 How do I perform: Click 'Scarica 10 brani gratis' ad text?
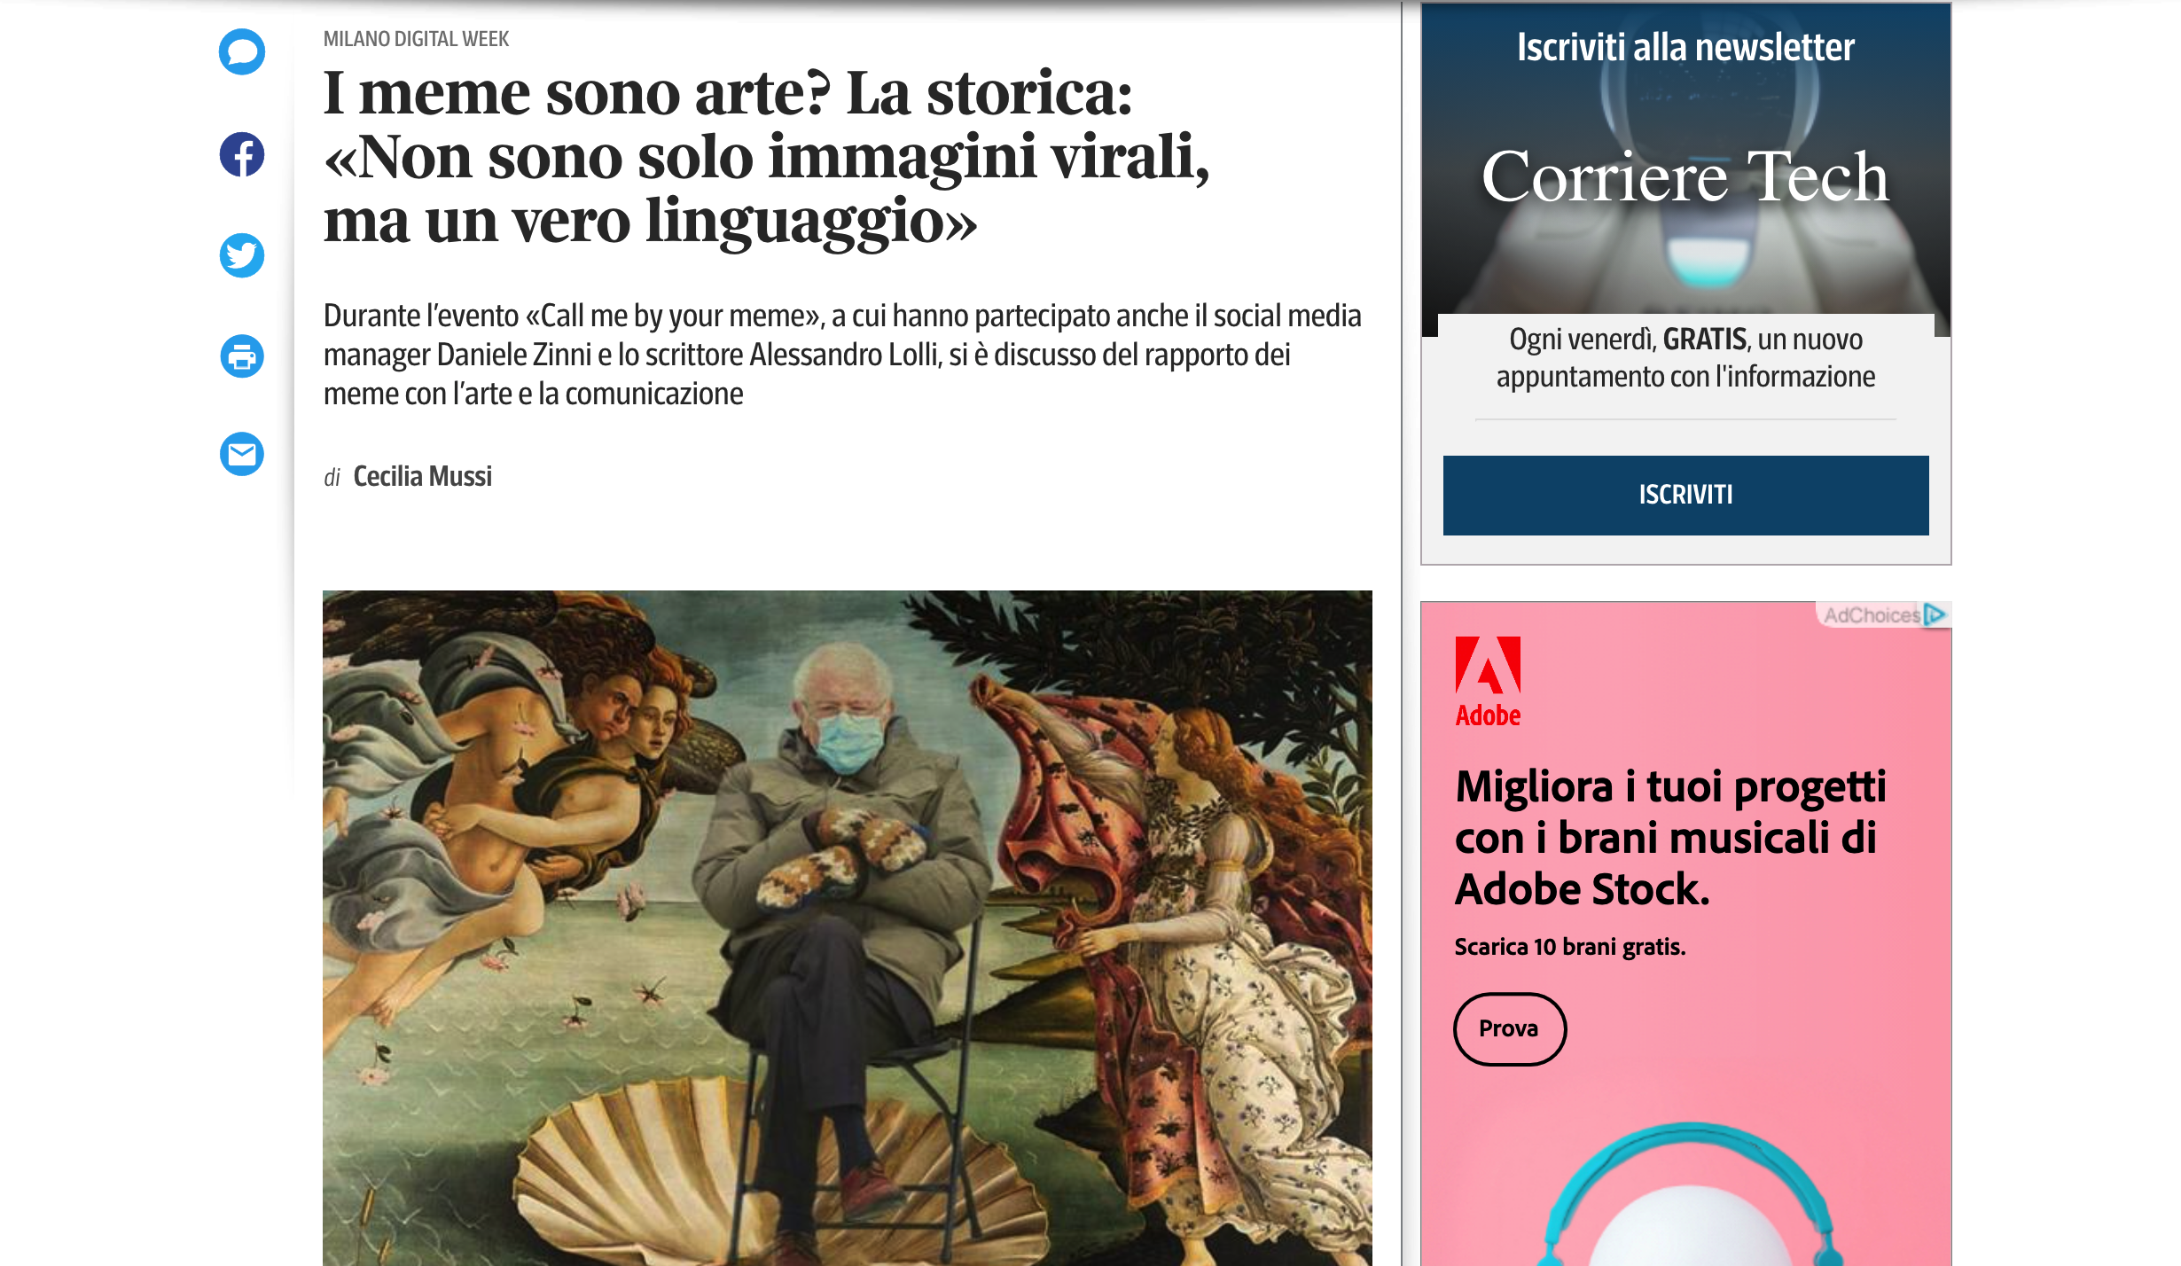point(1570,947)
